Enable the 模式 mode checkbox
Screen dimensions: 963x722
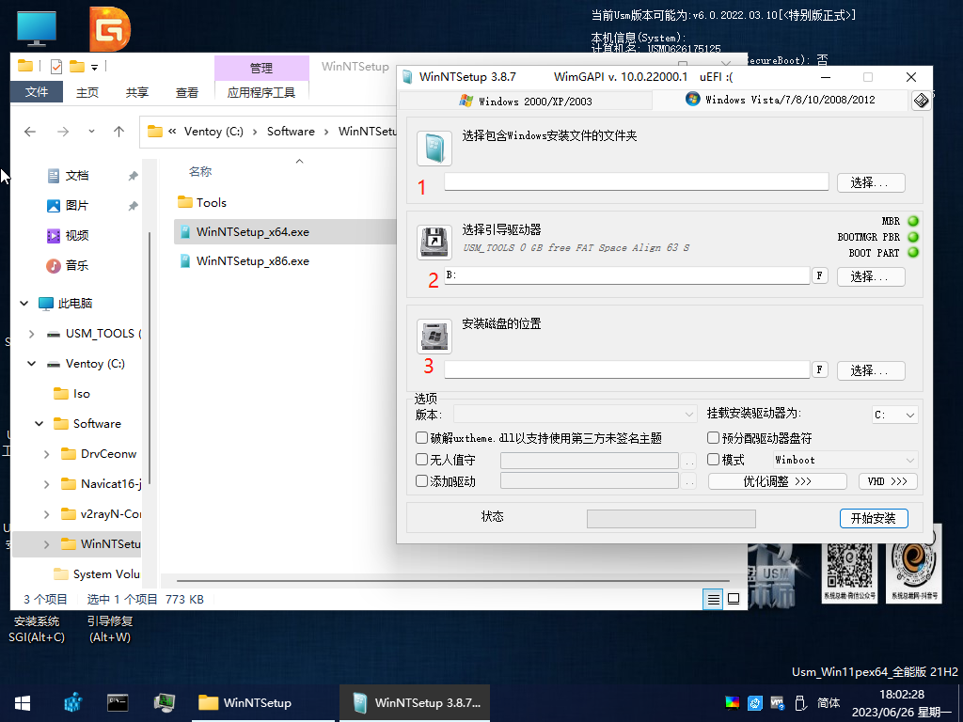tap(713, 459)
